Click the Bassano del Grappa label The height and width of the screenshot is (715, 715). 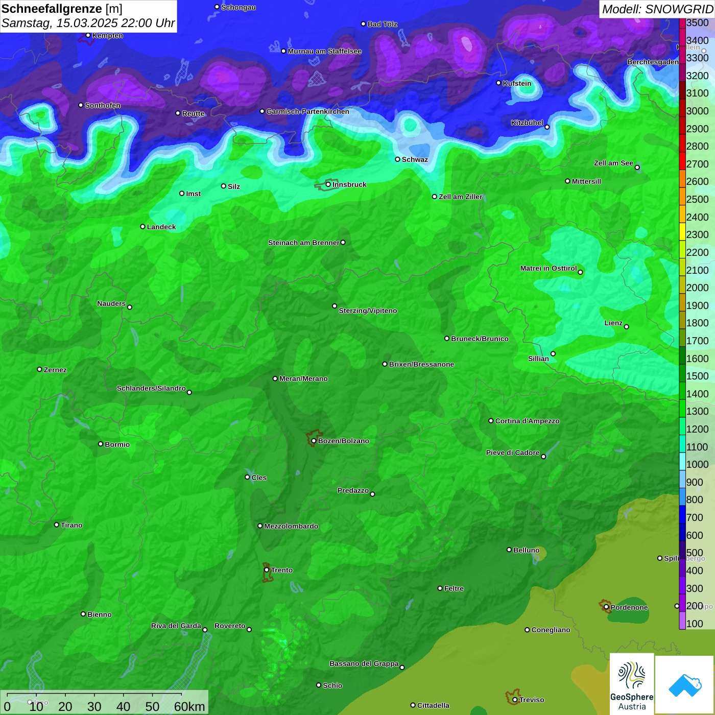[x=364, y=663]
